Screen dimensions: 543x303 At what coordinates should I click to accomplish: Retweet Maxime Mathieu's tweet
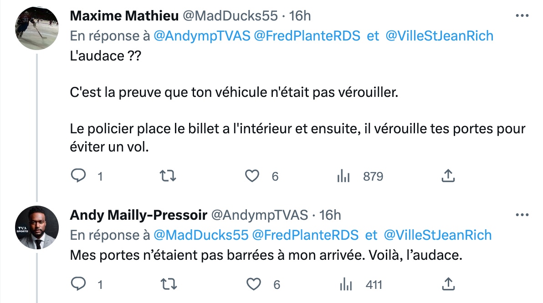click(168, 176)
